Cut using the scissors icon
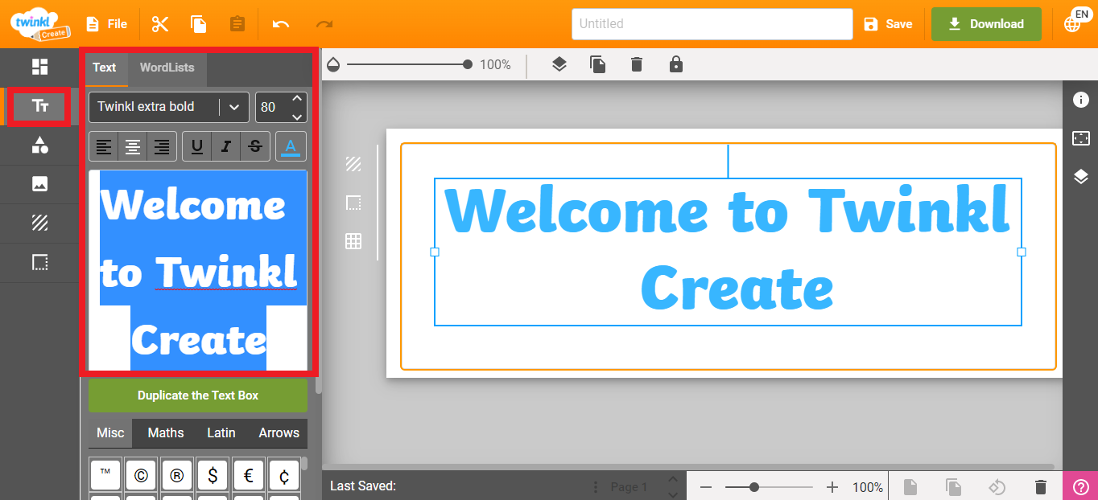This screenshot has height=500, width=1098. tap(159, 24)
